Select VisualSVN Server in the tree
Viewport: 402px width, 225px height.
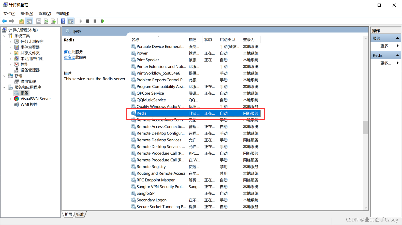click(x=36, y=99)
